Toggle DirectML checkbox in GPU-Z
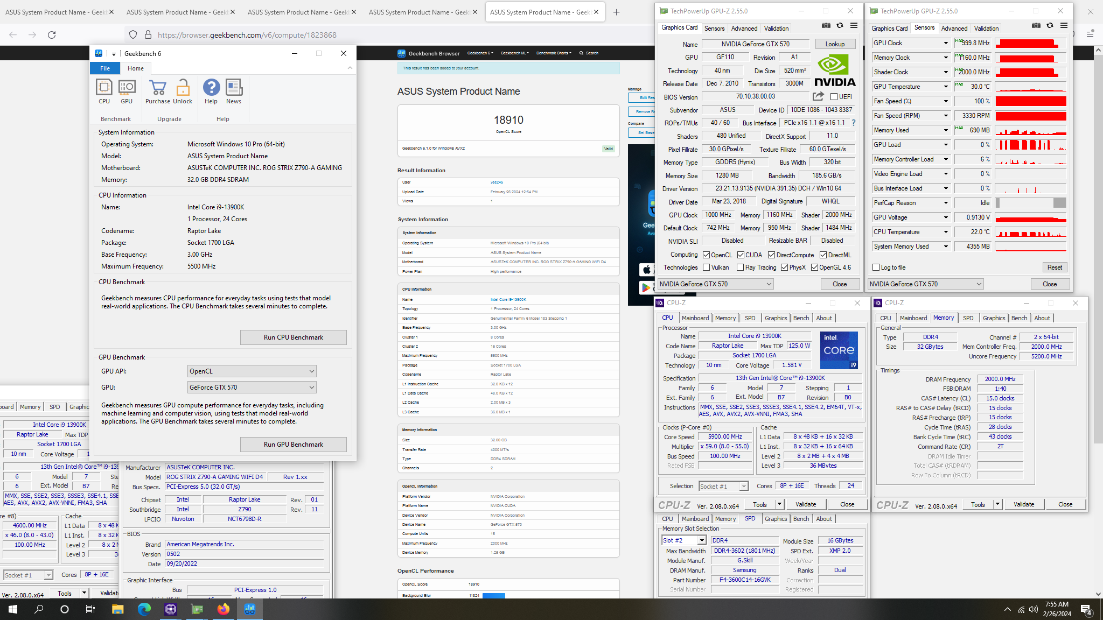Screen dimensions: 1103x620 click(x=823, y=255)
